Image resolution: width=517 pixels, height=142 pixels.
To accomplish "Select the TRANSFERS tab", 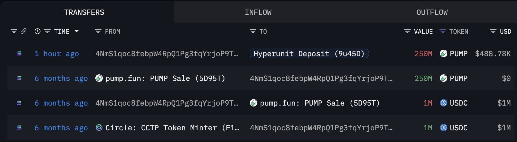I will [x=84, y=12].
